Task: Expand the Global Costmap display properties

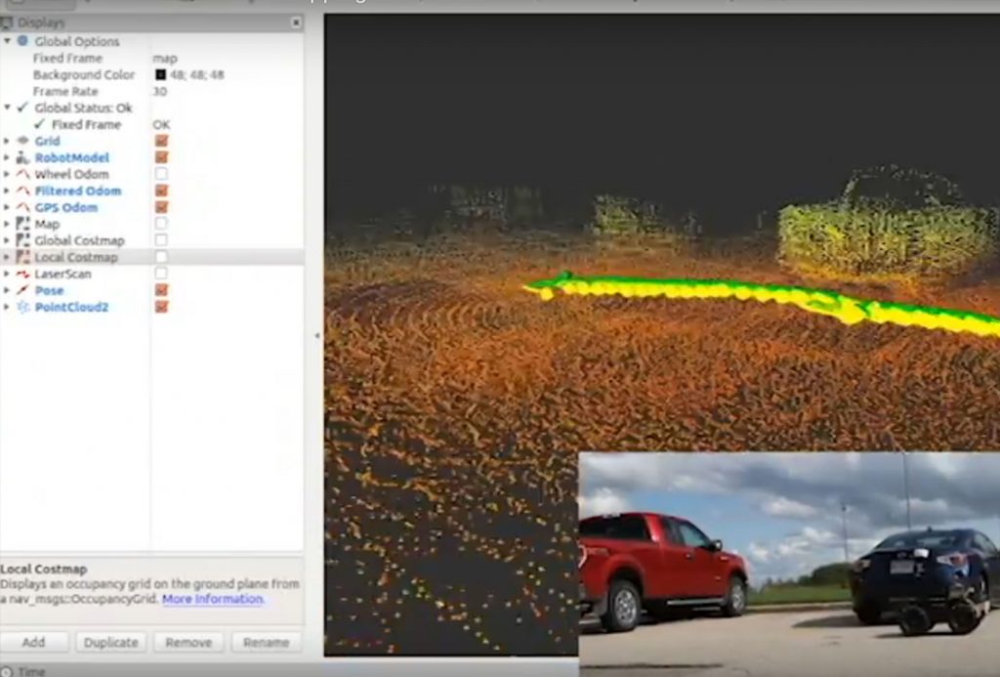Action: coord(7,240)
